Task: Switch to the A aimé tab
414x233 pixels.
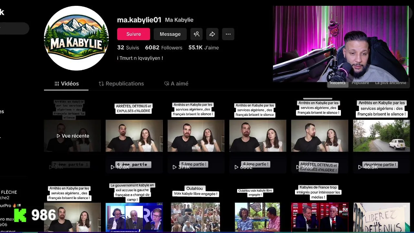Action: pos(176,83)
